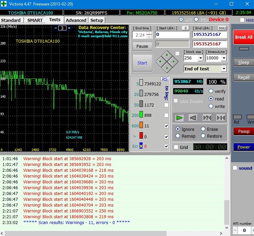This screenshot has width=254, height=236.
Task: Increase graph zoom with plus icon
Action: click(x=69, y=28)
